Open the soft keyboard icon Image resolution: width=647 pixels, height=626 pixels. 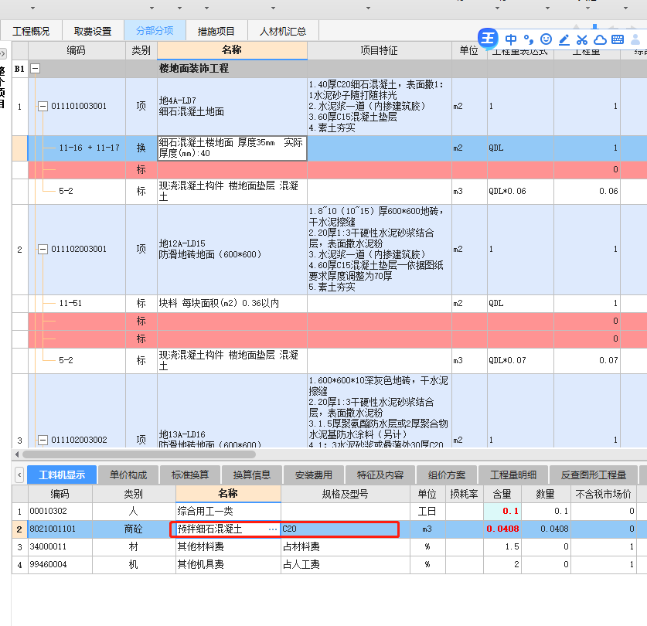(618, 39)
